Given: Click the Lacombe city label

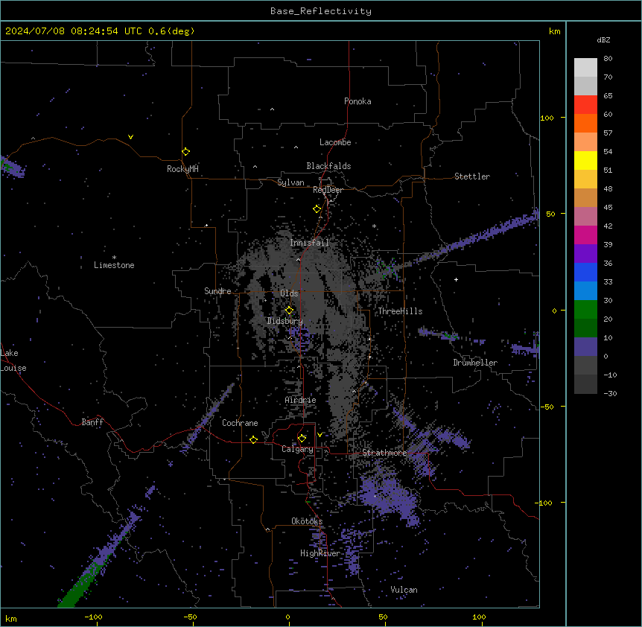Looking at the screenshot, I should [335, 142].
